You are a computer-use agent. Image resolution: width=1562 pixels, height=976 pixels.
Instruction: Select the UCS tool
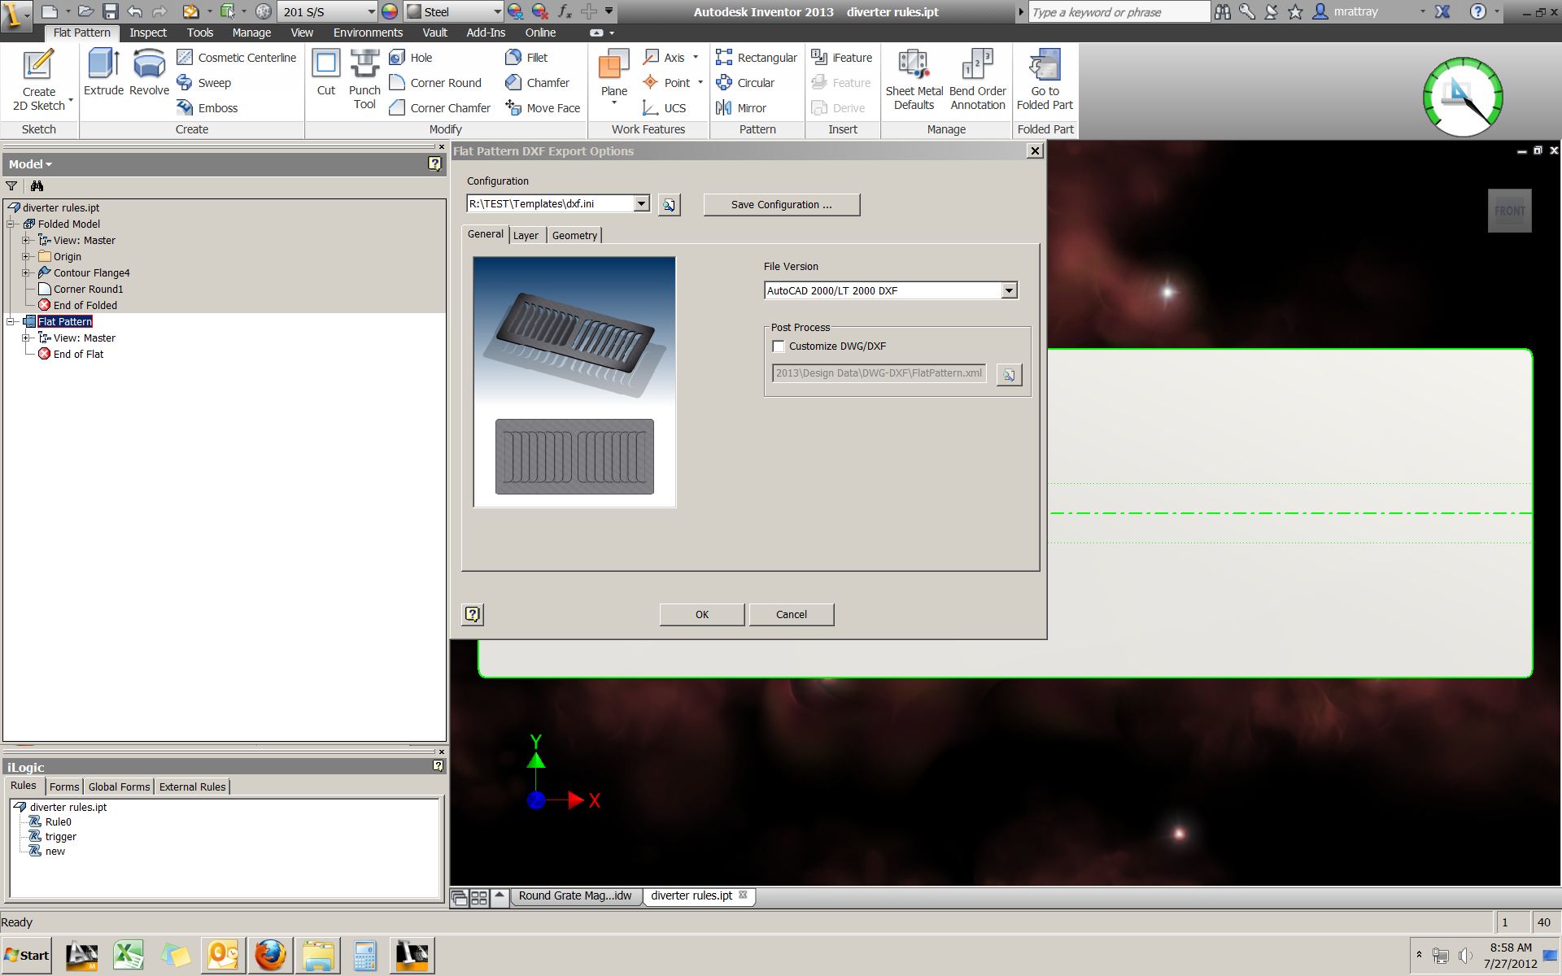pos(665,108)
